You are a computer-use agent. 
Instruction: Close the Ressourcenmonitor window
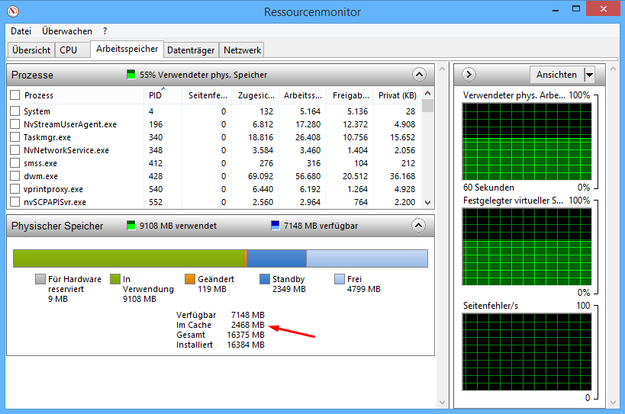pos(604,8)
